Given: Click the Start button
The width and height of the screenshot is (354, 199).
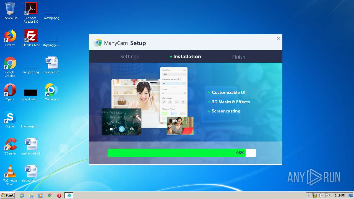Looking at the screenshot, I should (8, 195).
